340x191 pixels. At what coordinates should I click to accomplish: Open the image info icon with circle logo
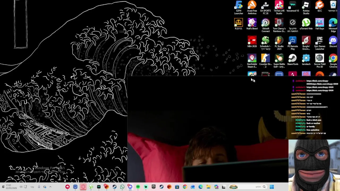[293, 25]
